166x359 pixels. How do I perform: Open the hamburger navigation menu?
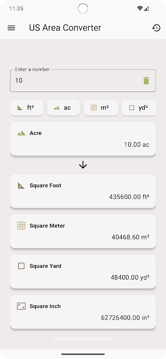(11, 28)
